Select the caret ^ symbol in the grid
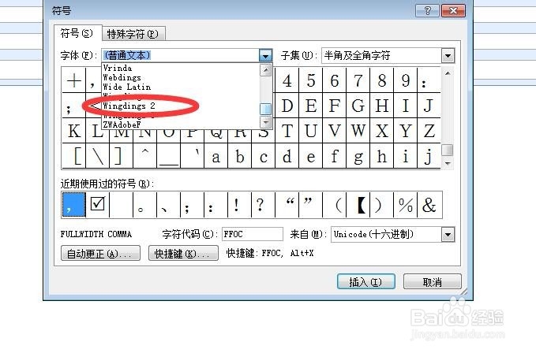 tap(145, 156)
